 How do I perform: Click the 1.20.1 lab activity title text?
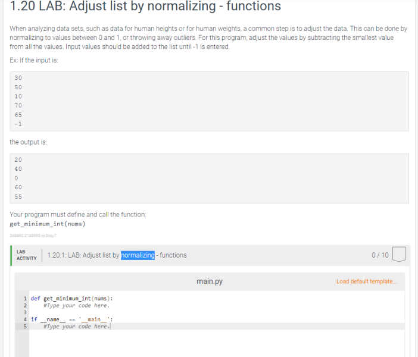[117, 255]
